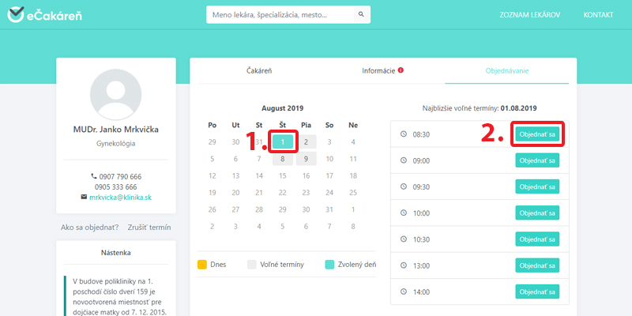Click the mrkvicka@klinika.sk email link
The image size is (632, 316).
pos(120,197)
